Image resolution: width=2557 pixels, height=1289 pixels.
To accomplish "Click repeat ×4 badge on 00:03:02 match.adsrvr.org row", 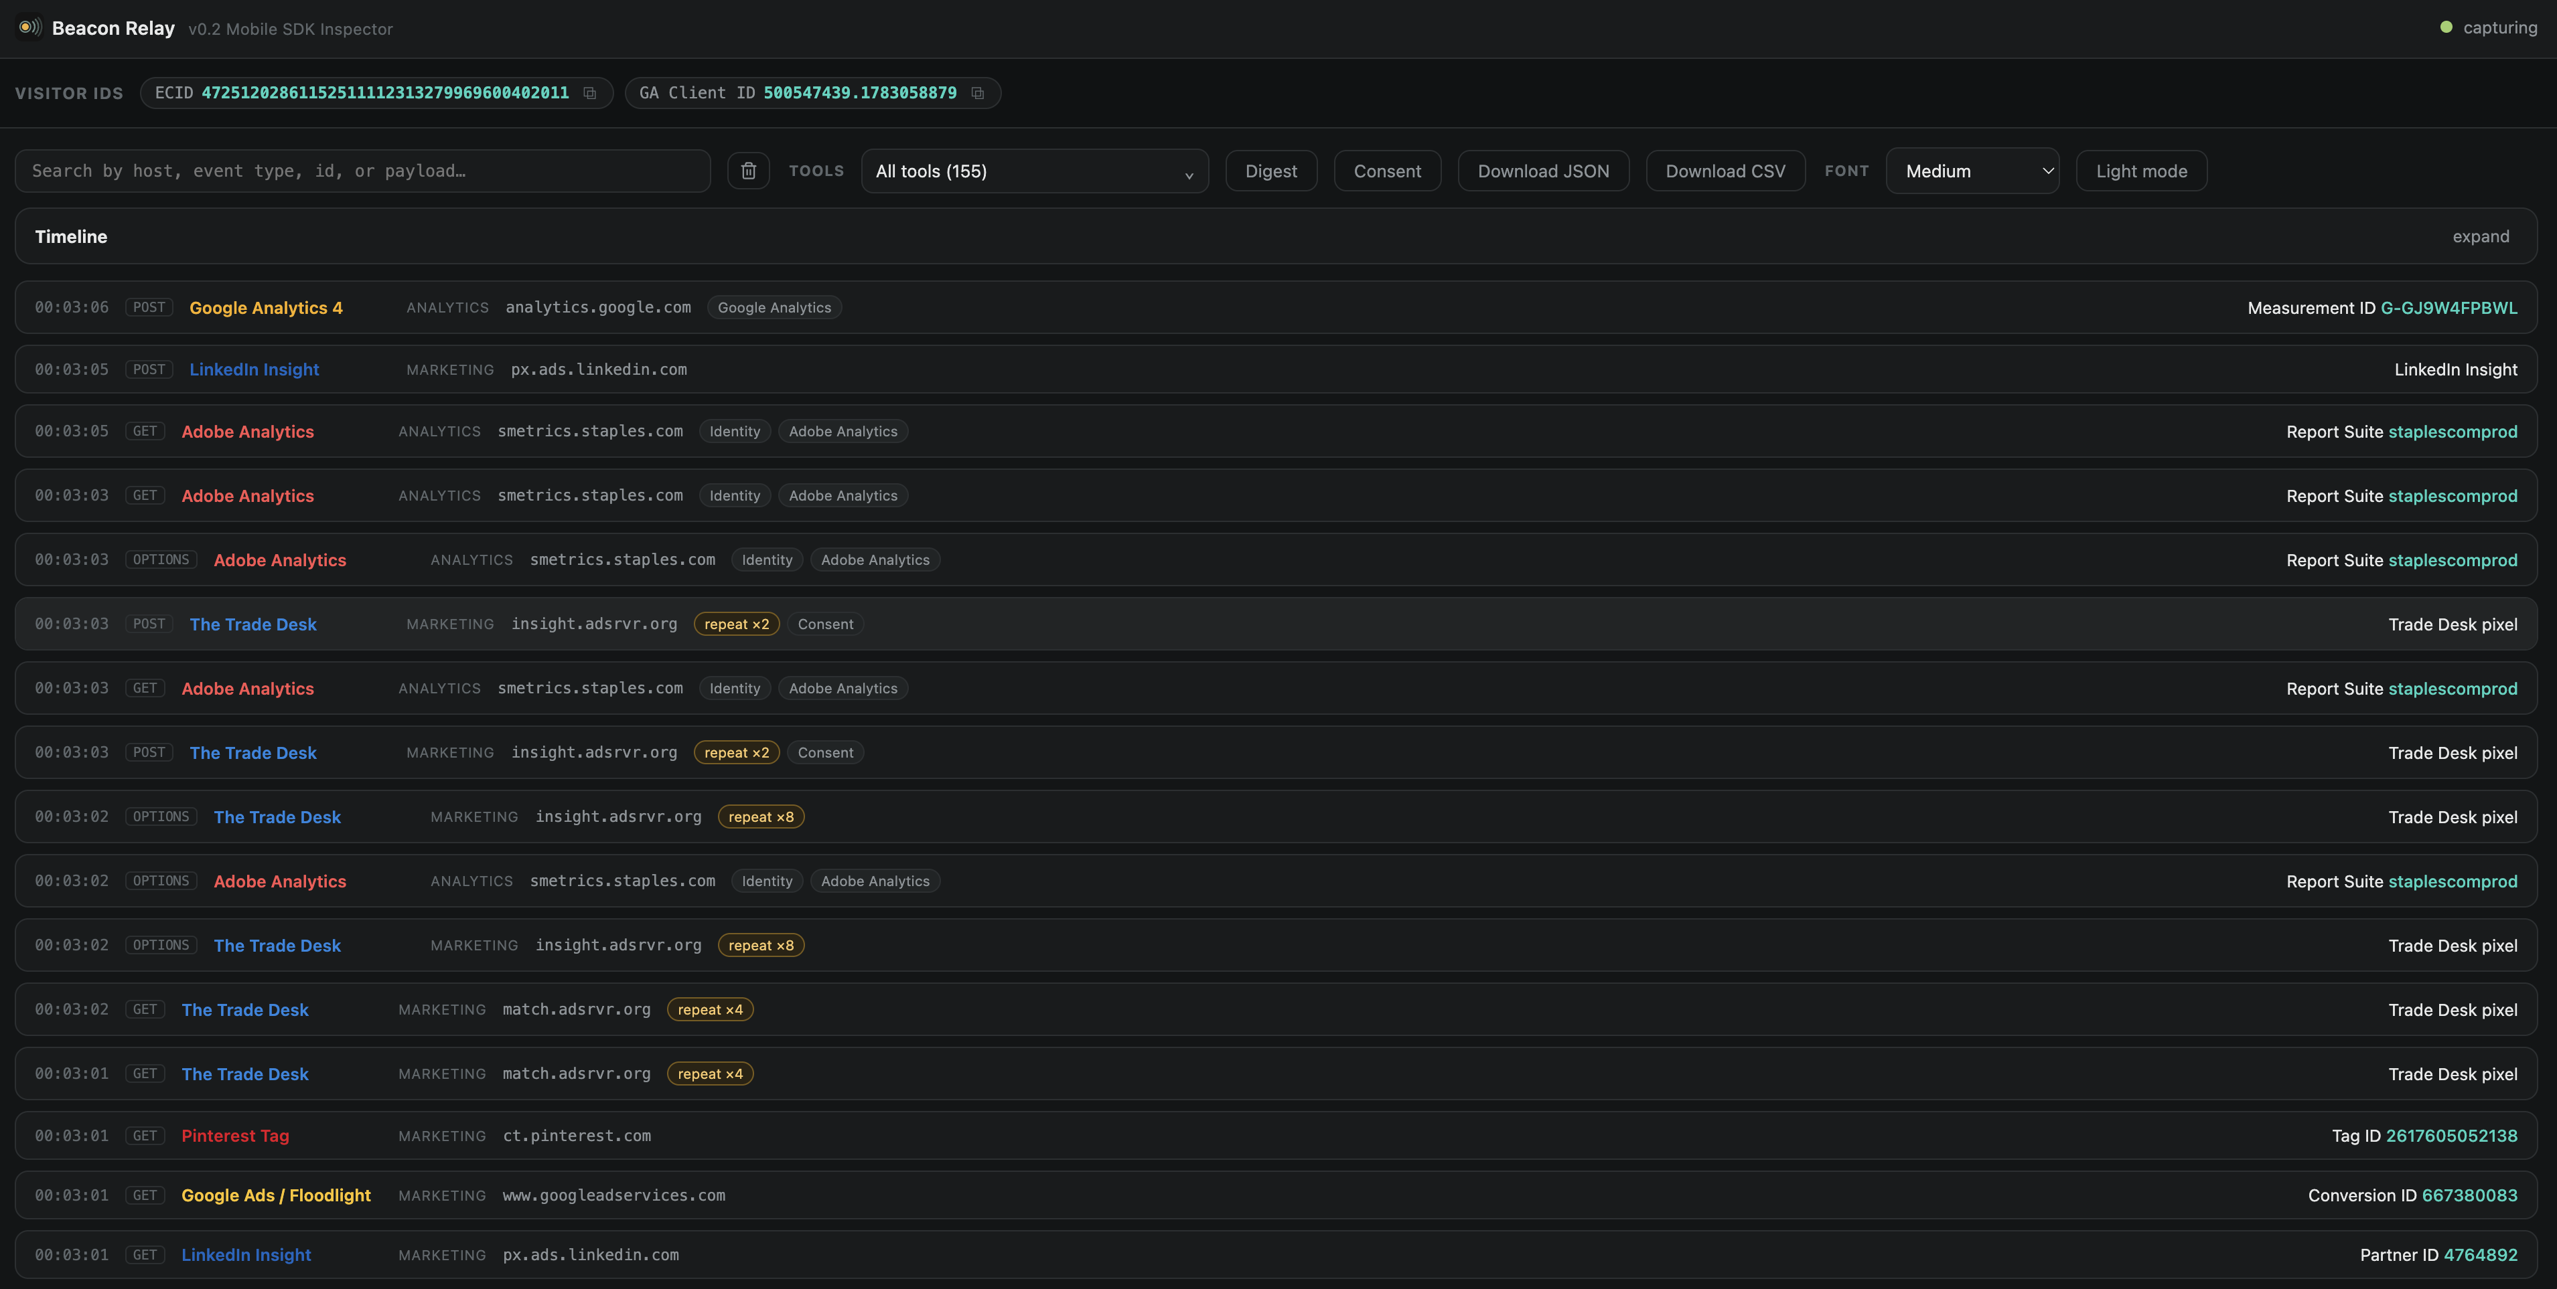I will (710, 1009).
